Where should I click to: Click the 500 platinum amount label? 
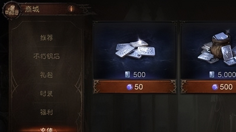[139, 75]
